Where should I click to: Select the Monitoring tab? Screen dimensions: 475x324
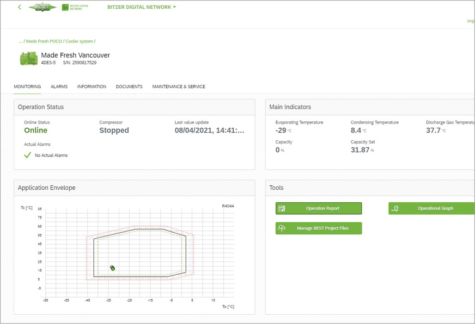pos(27,86)
